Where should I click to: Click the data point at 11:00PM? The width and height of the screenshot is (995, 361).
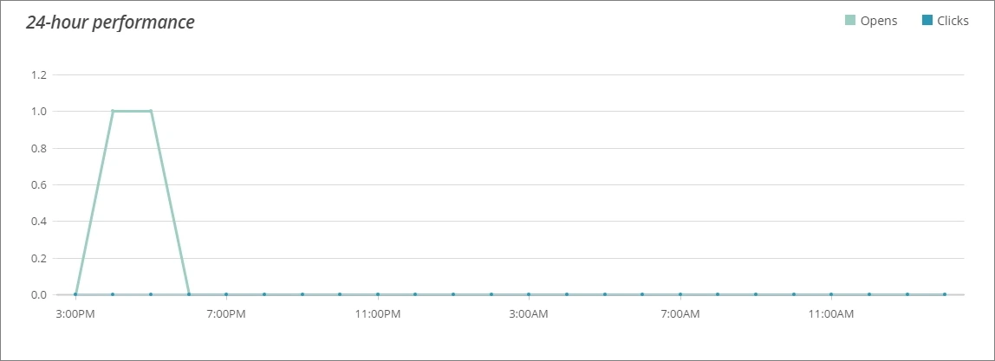378,294
